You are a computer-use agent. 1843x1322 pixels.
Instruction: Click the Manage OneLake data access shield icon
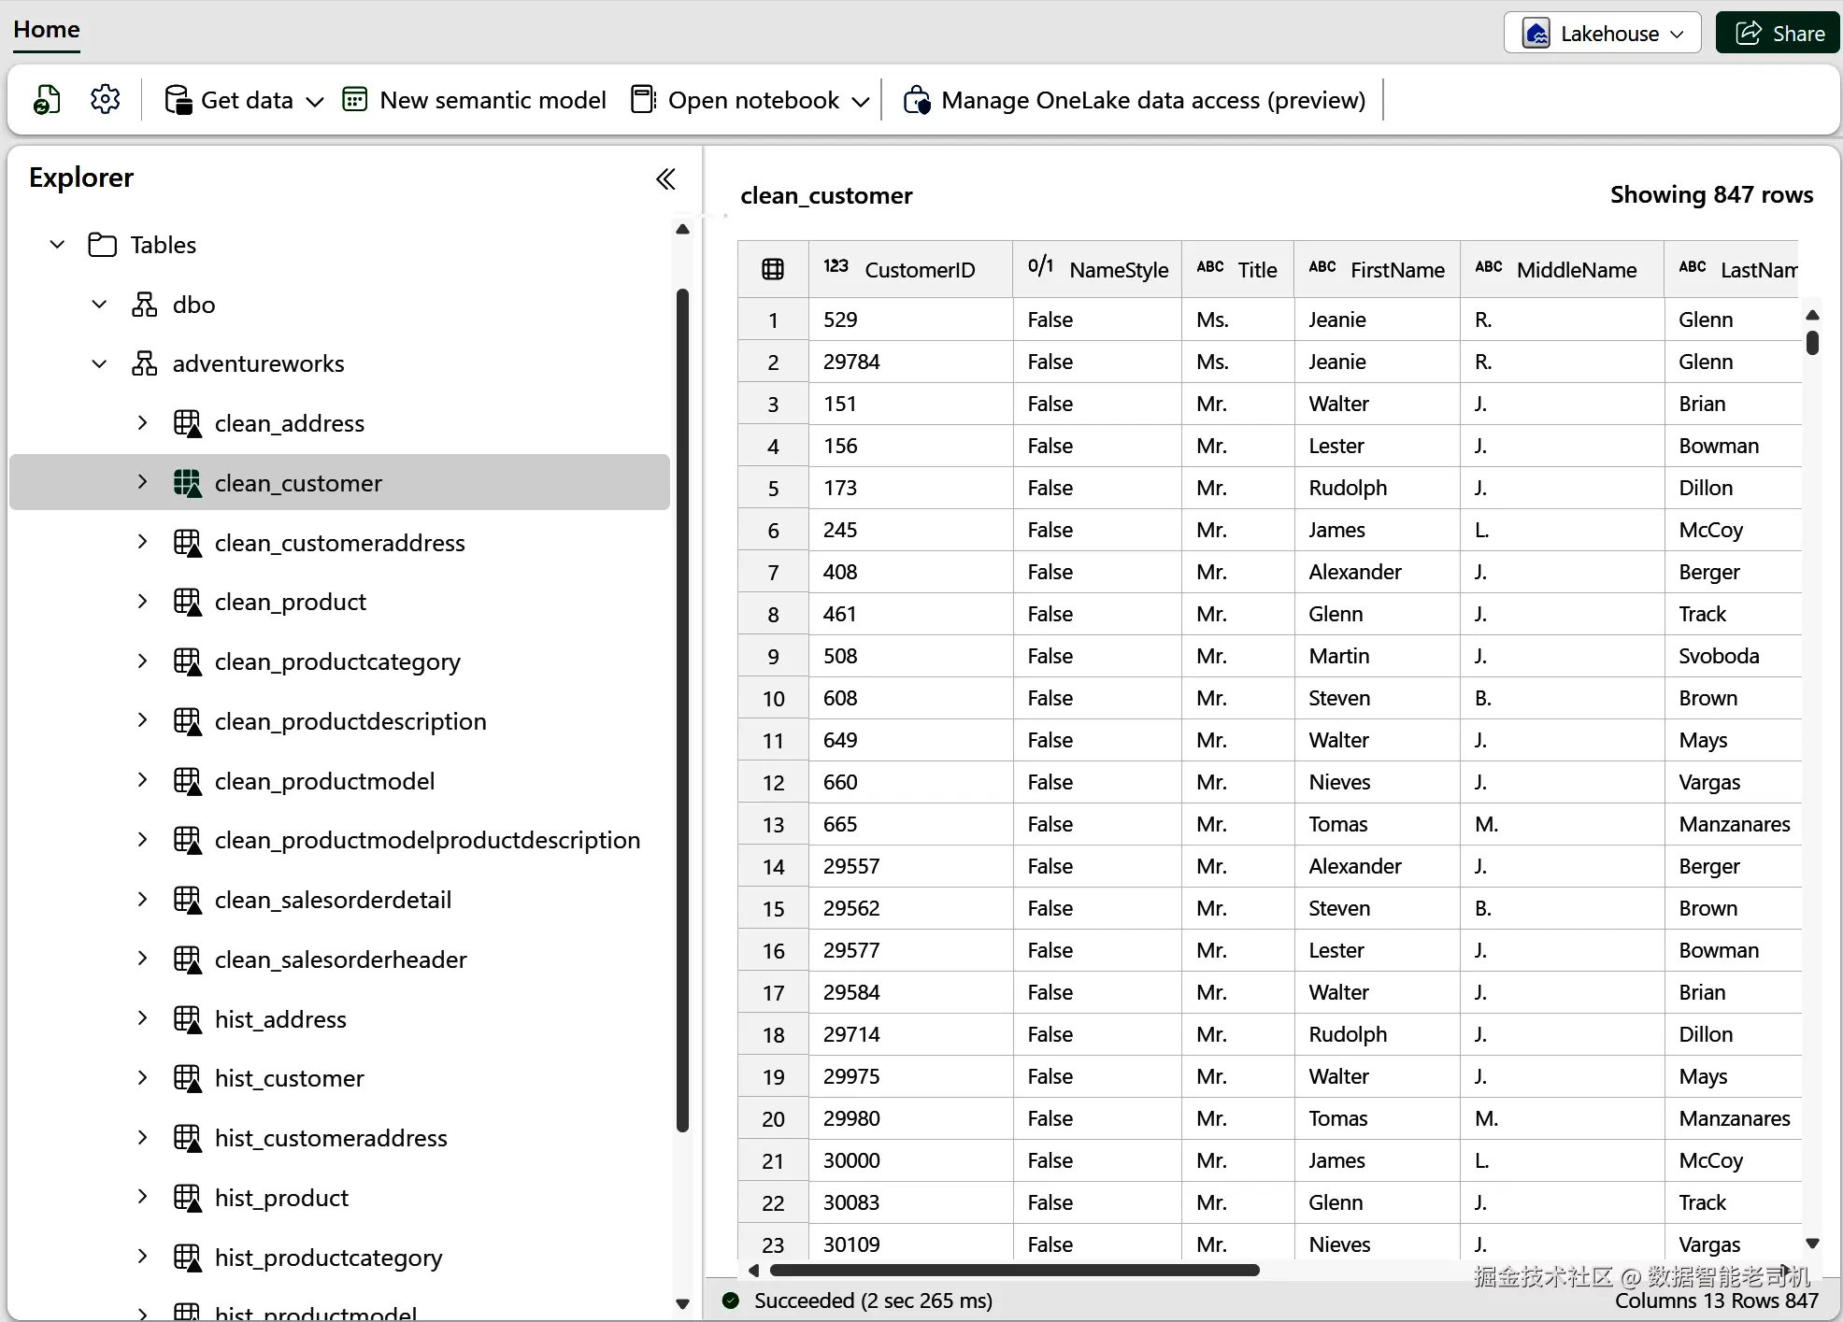(x=917, y=100)
